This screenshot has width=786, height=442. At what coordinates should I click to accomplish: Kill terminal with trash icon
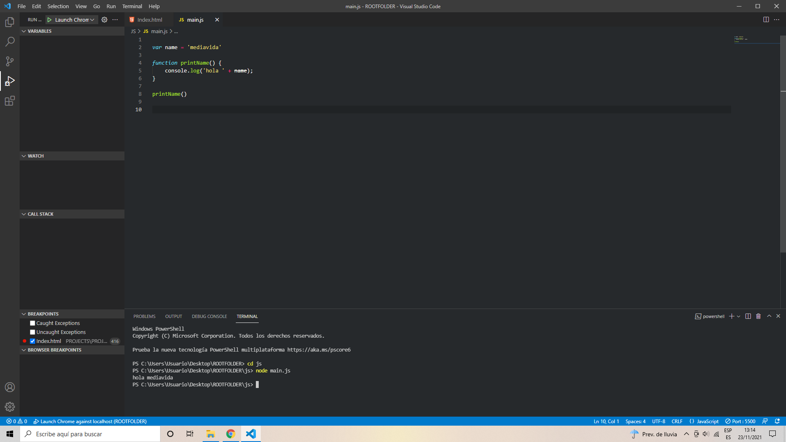(x=758, y=316)
